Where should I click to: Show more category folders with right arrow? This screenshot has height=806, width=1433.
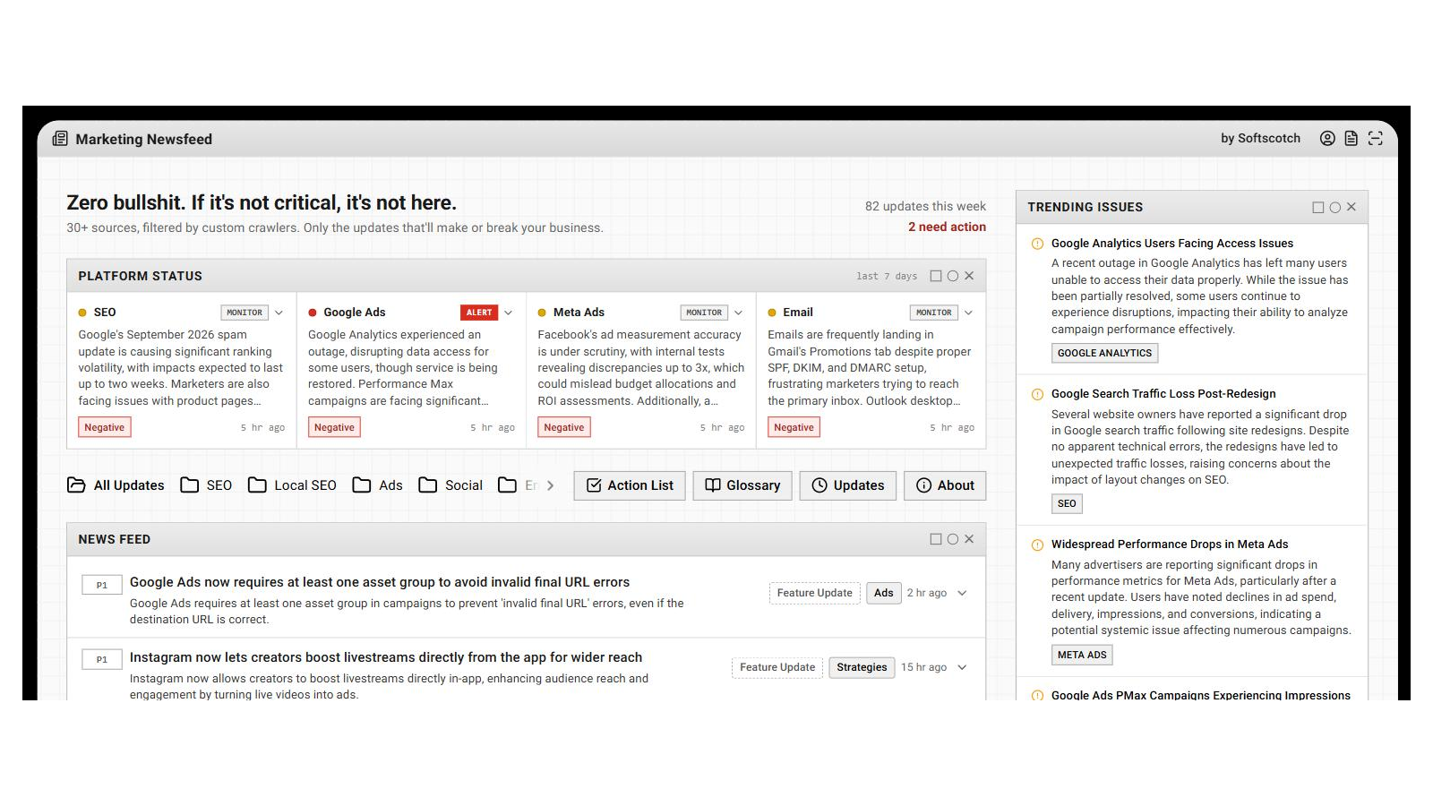550,485
